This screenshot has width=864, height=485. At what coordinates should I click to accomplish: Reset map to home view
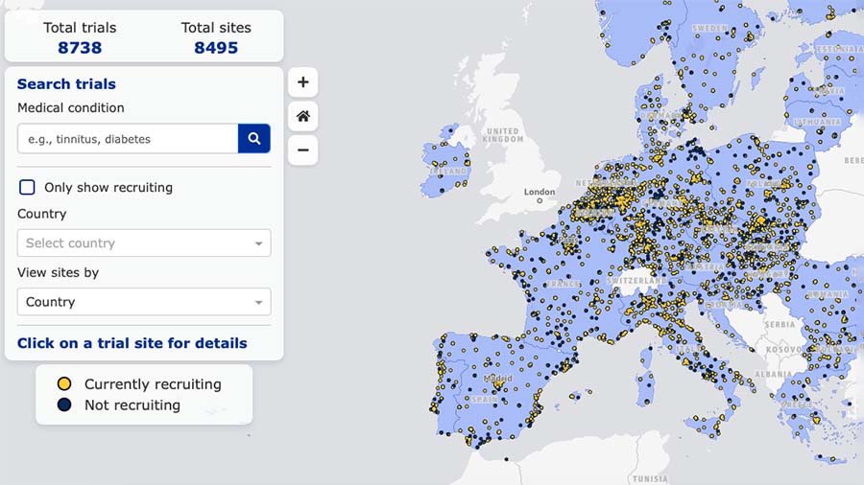(302, 116)
